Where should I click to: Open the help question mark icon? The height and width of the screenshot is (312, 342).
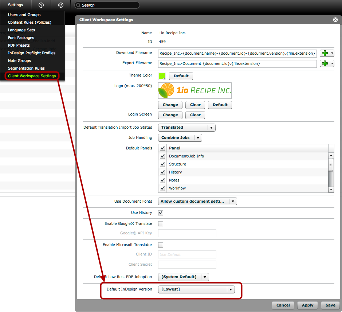click(41, 5)
